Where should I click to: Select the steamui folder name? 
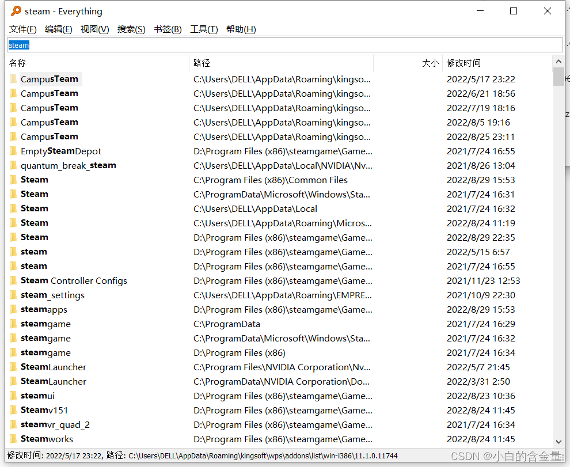pyautogui.click(x=37, y=396)
